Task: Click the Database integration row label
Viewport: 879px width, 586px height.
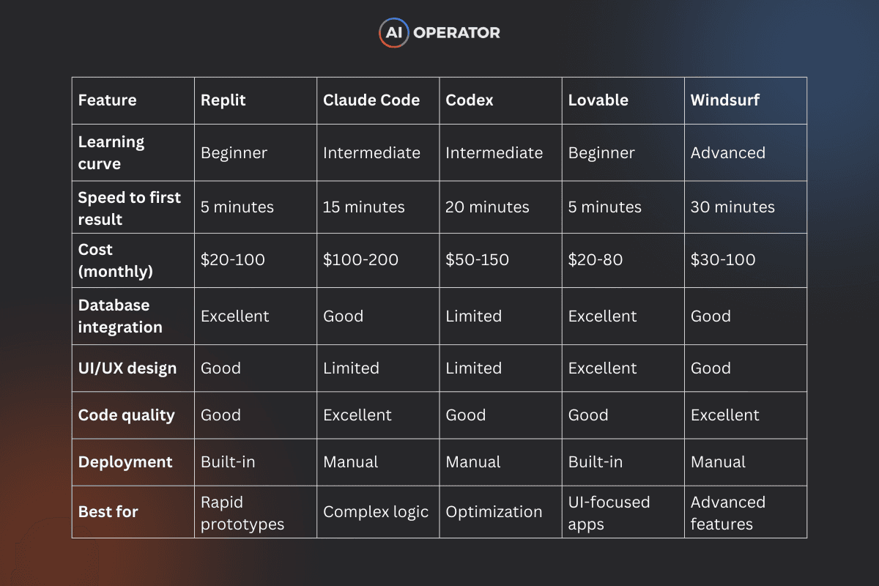Action: [x=120, y=316]
